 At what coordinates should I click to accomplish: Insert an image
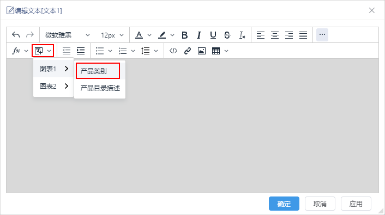(x=202, y=51)
